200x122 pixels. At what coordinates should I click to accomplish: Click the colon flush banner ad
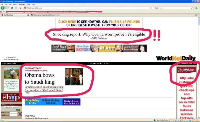[x=99, y=23]
